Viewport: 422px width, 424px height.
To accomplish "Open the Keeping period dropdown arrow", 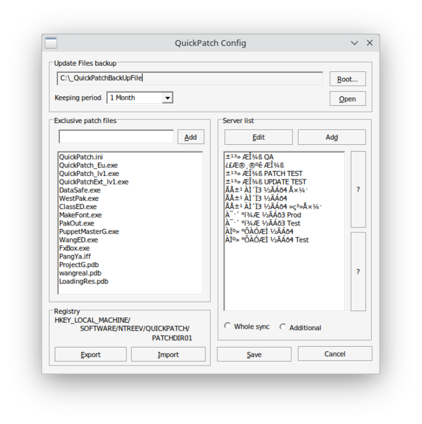I will coord(167,98).
